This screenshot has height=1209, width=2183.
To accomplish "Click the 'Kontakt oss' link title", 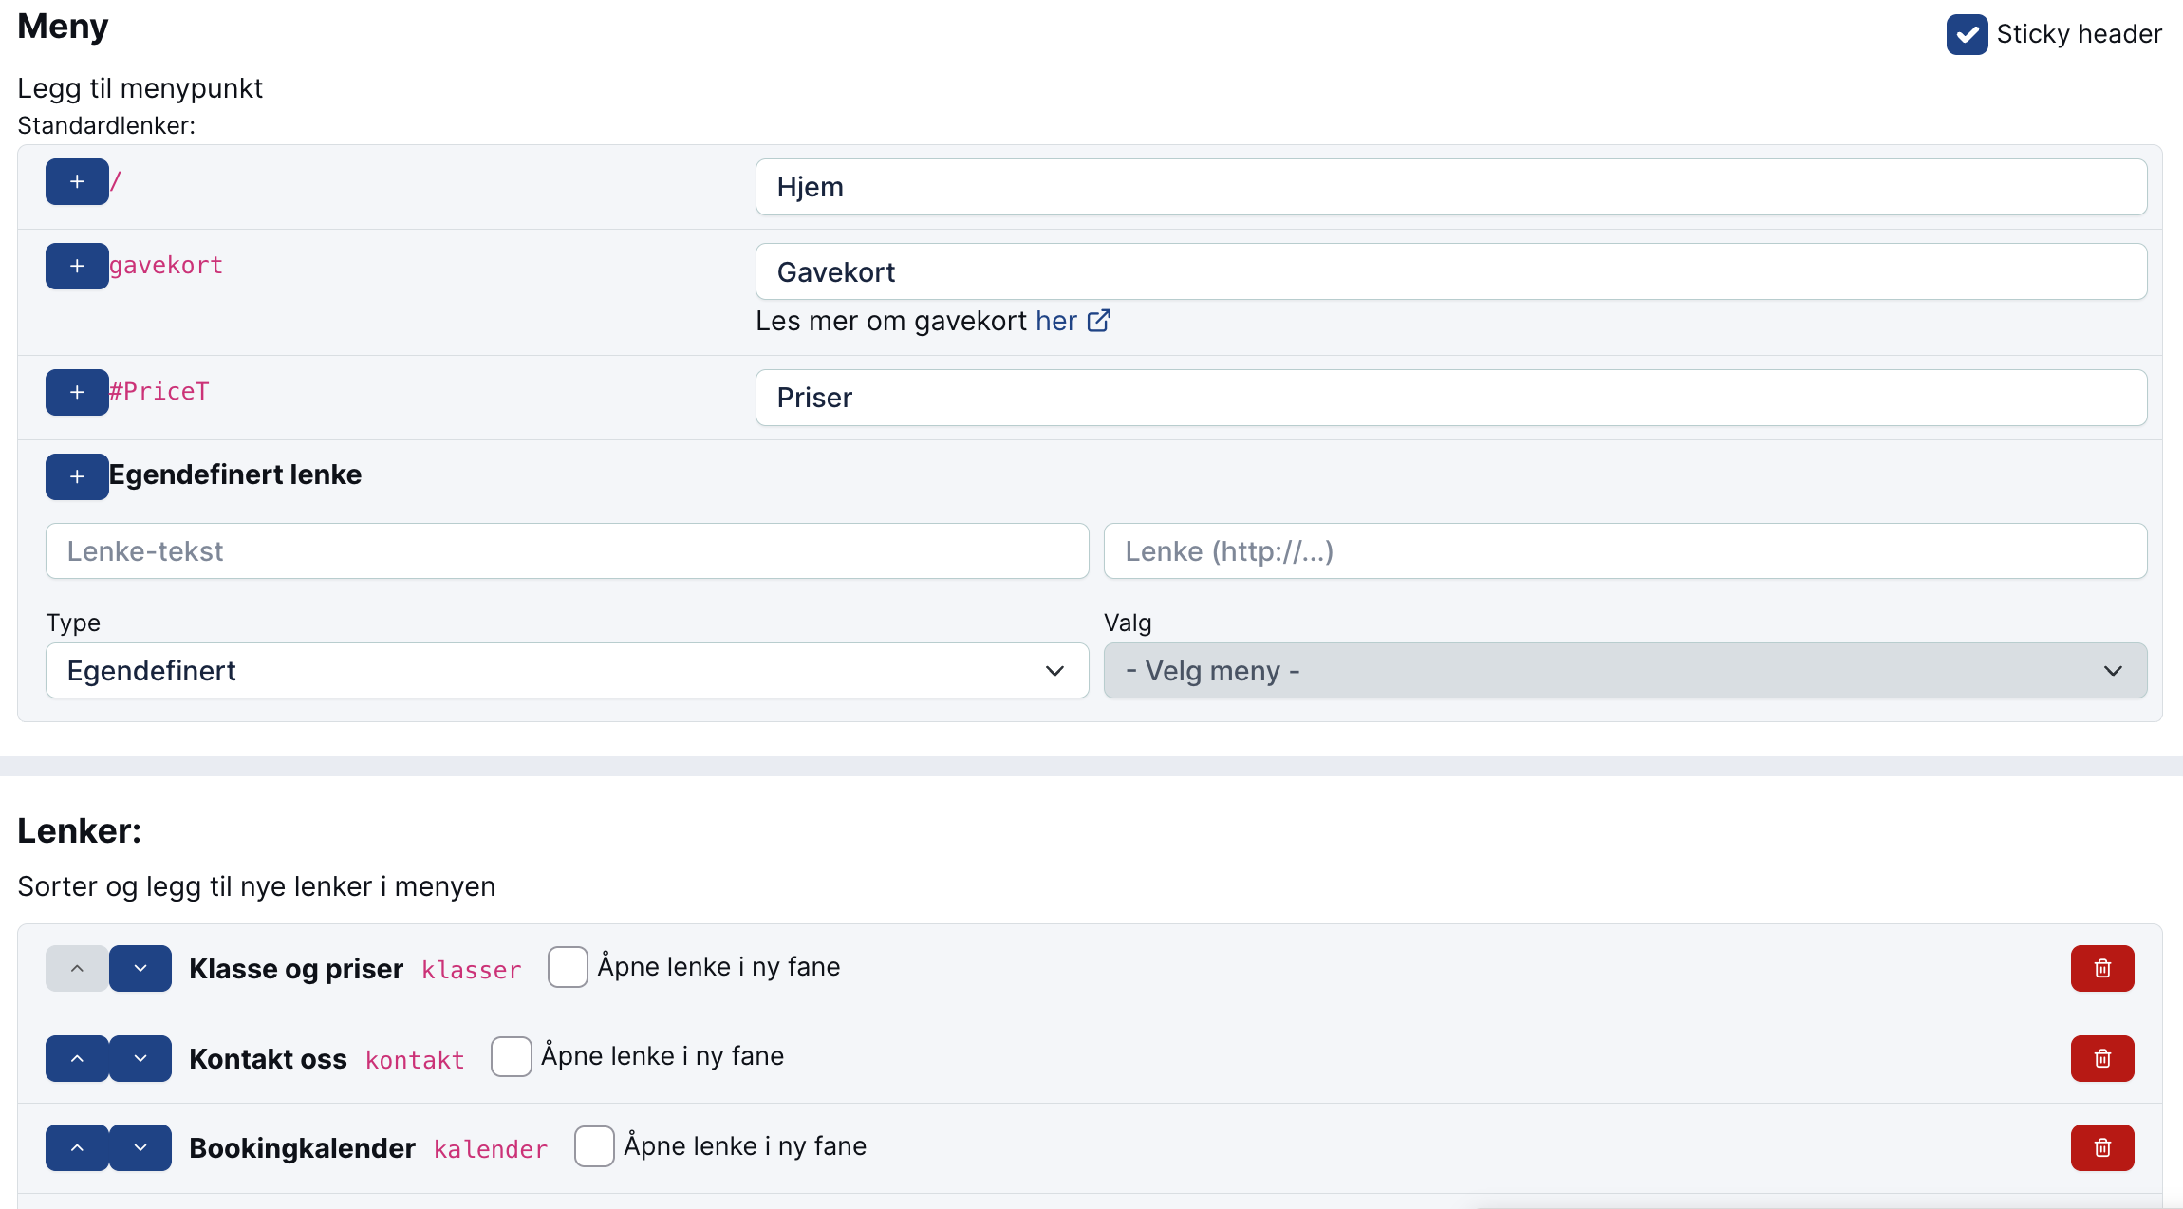I will [268, 1059].
